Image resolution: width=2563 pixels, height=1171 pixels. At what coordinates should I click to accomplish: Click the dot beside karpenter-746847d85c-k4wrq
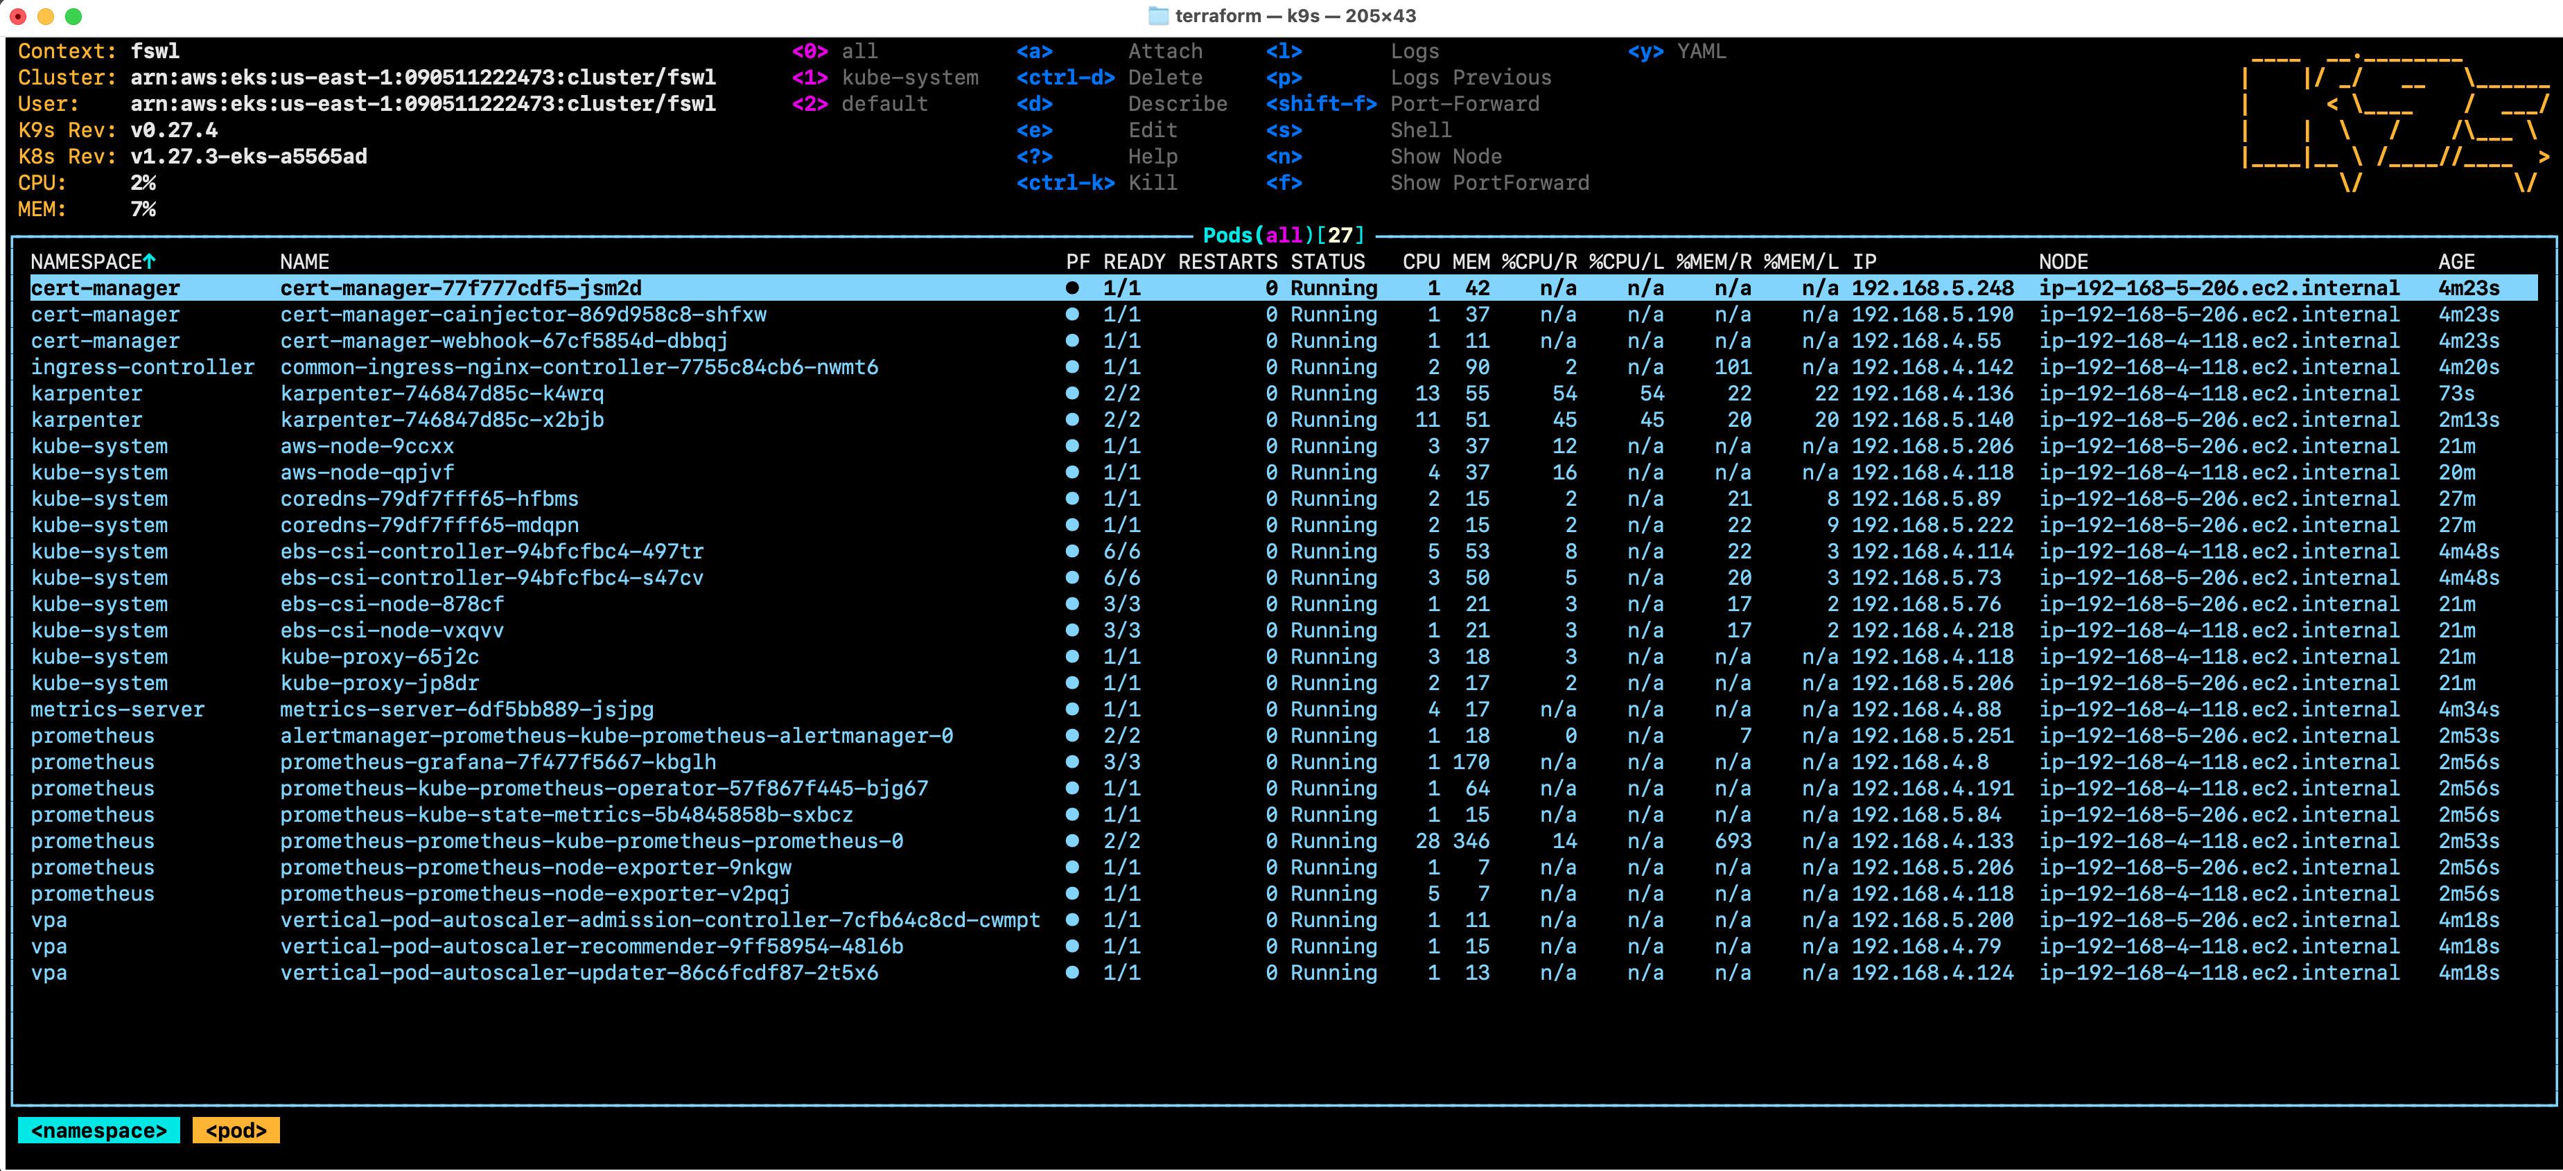(1071, 393)
